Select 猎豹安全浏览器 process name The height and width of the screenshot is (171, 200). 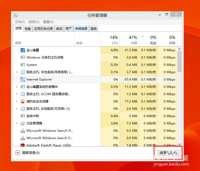coord(37,101)
